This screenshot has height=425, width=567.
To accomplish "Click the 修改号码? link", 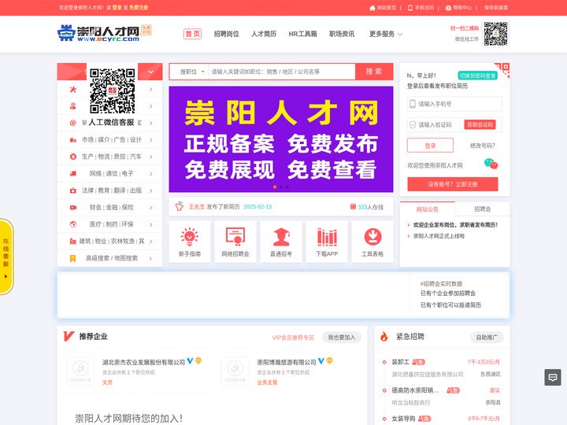I will pos(483,146).
